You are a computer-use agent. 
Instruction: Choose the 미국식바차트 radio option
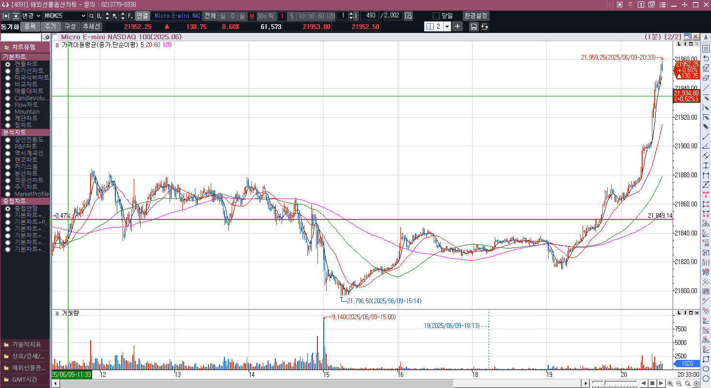[8, 78]
